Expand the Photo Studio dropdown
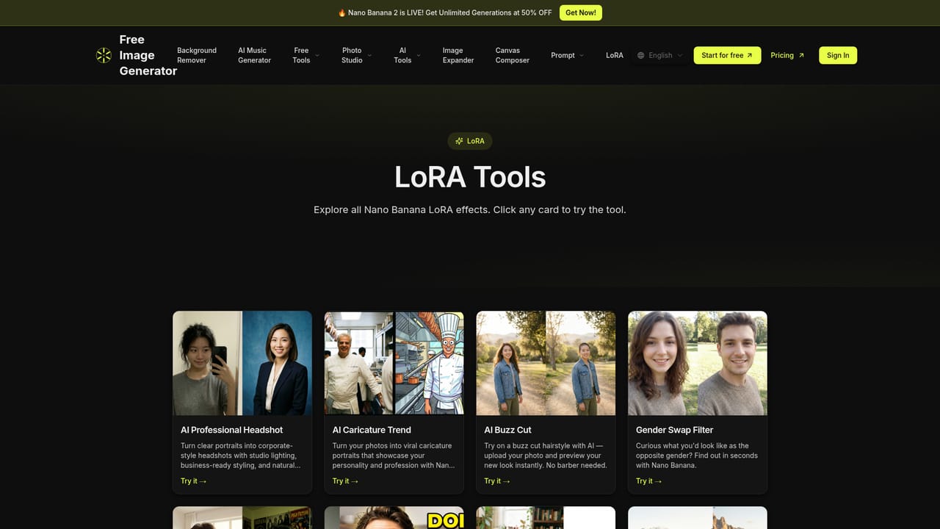This screenshot has width=940, height=529. click(356, 55)
